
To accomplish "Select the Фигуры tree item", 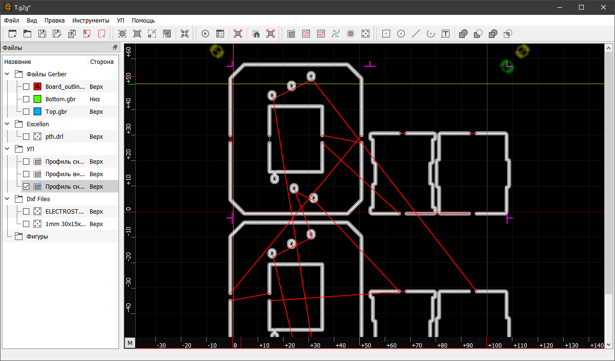I will click(37, 237).
